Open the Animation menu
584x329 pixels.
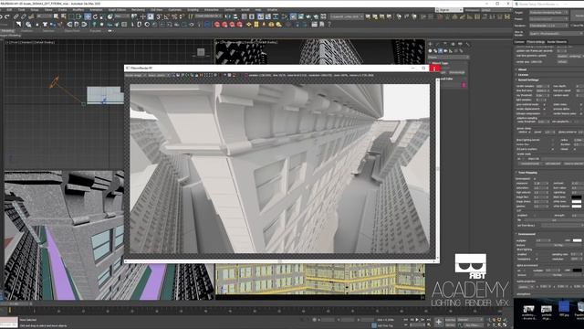pos(96,10)
